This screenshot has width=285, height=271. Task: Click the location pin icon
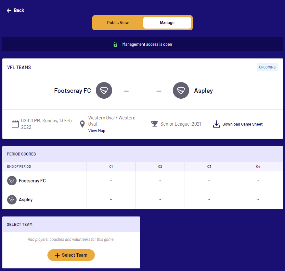[83, 124]
